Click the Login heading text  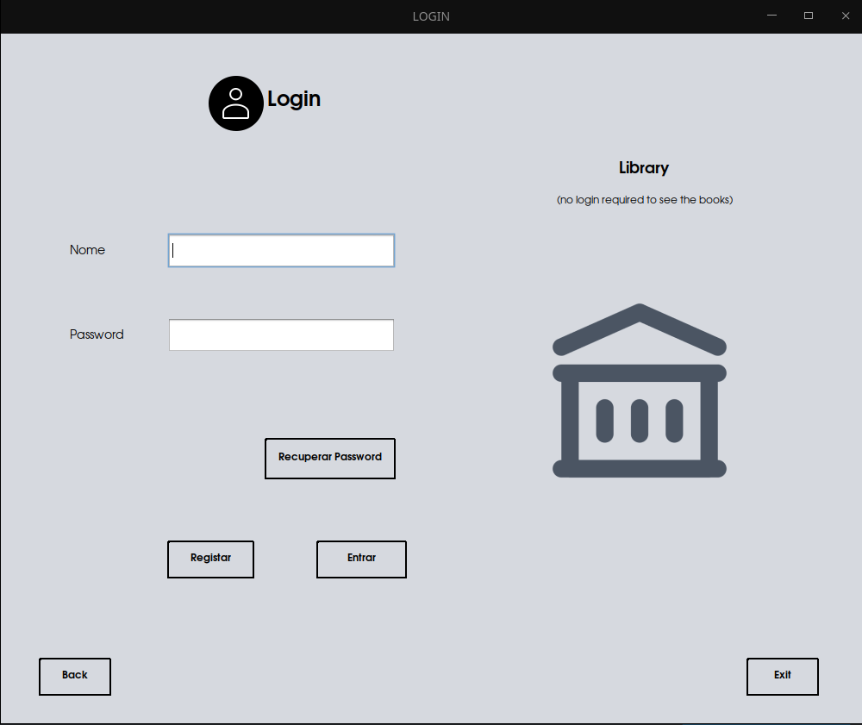point(294,99)
